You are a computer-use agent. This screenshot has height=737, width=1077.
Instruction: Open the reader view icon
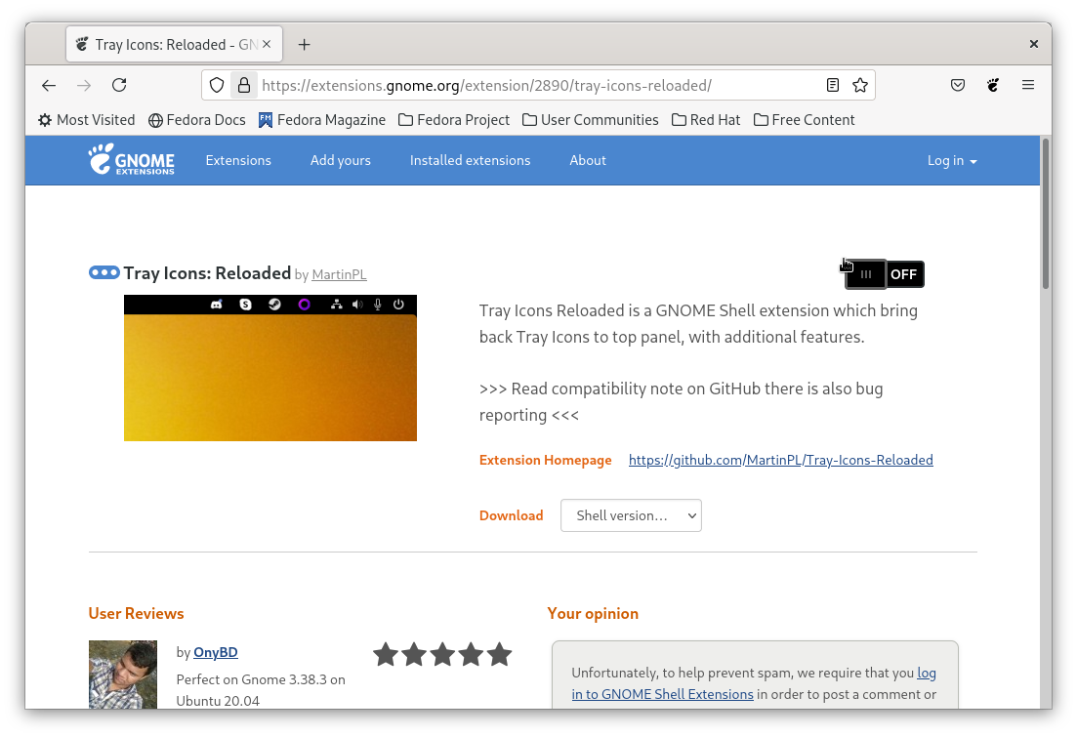(833, 85)
